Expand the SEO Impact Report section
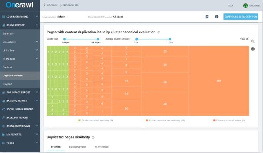The width and height of the screenshot is (263, 153). pos(20,92)
